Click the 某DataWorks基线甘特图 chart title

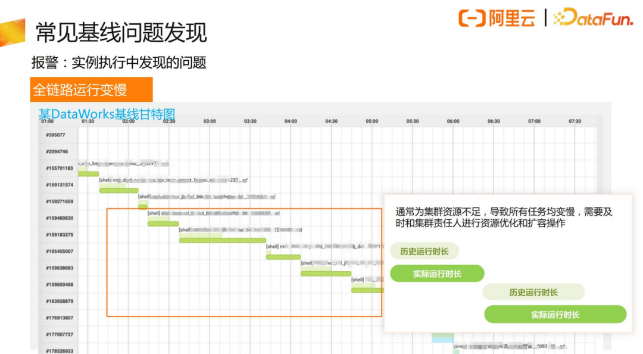[x=107, y=113]
